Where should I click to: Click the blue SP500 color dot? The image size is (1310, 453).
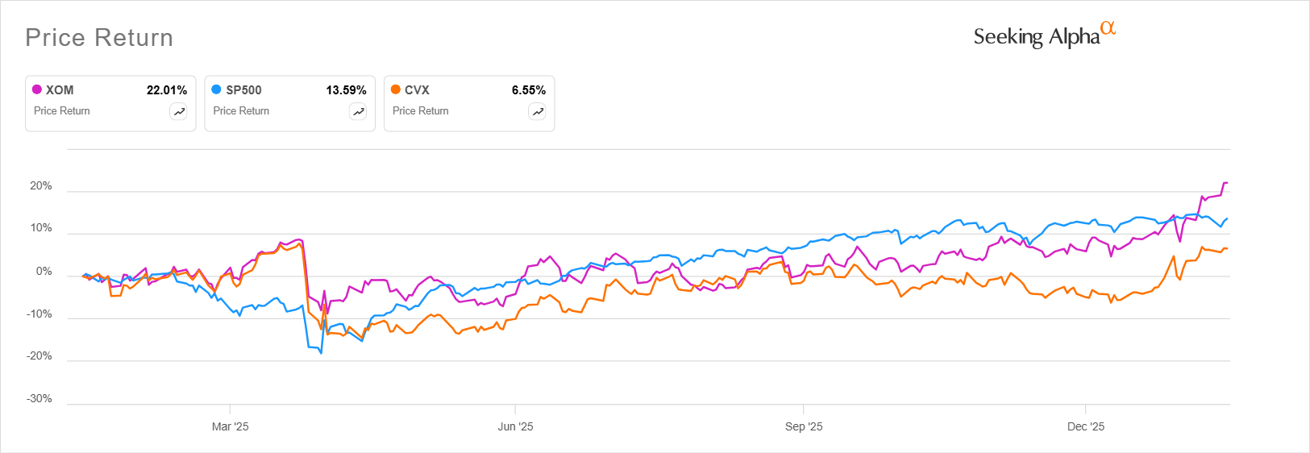[216, 89]
